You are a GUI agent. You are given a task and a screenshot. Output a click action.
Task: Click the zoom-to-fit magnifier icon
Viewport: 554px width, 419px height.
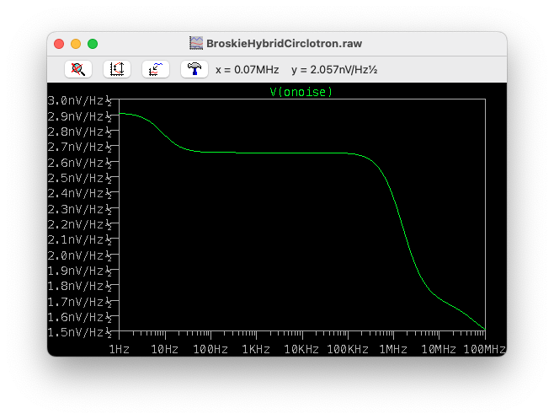pyautogui.click(x=78, y=69)
